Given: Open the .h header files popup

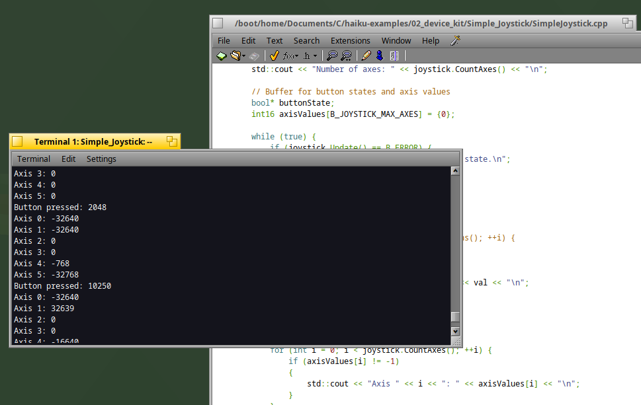Looking at the screenshot, I should click(310, 55).
